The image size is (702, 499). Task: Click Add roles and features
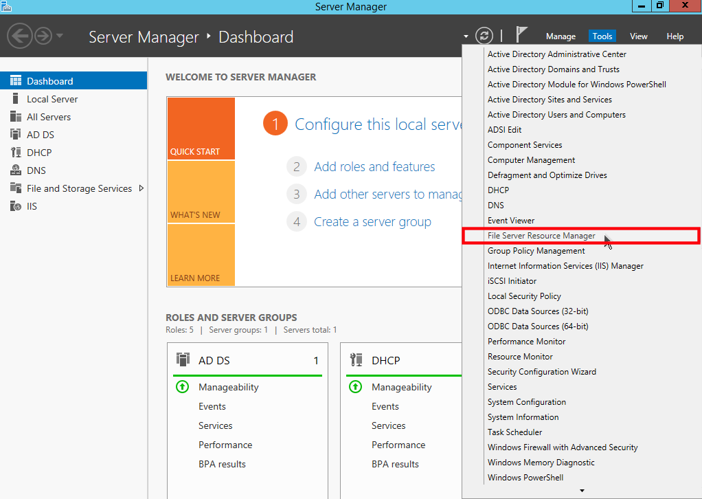(x=374, y=166)
